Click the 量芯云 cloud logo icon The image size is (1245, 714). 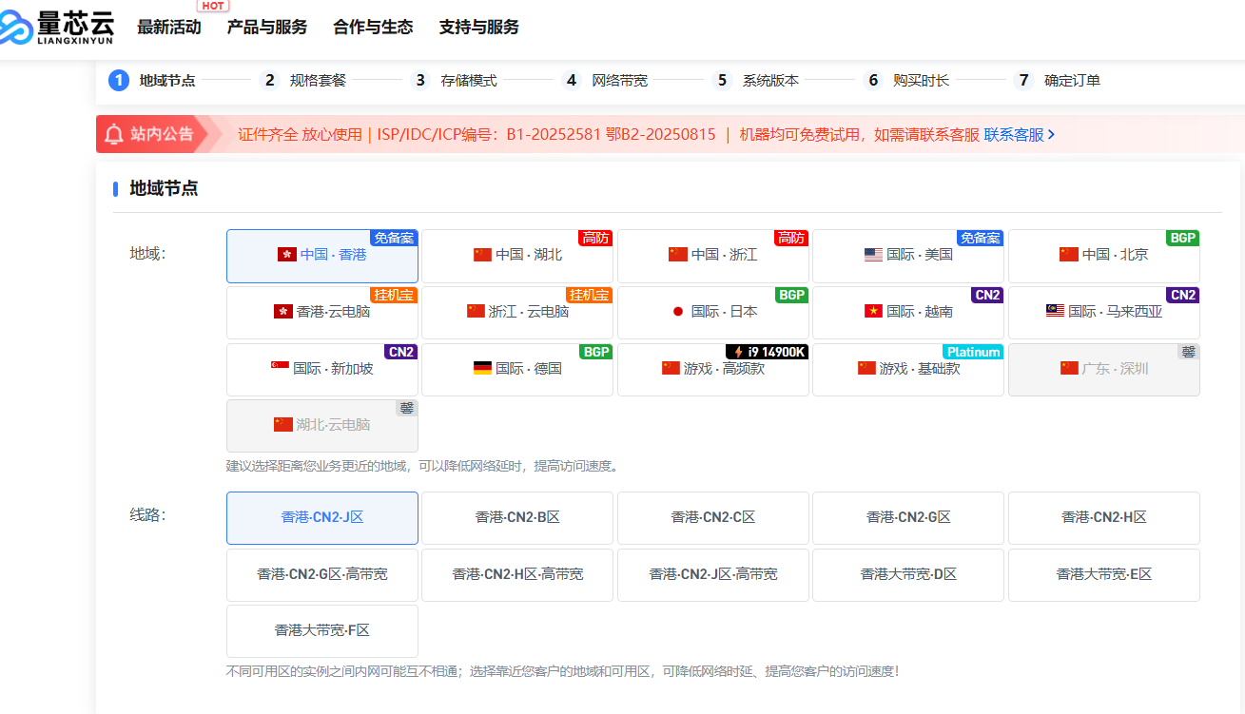click(x=17, y=29)
